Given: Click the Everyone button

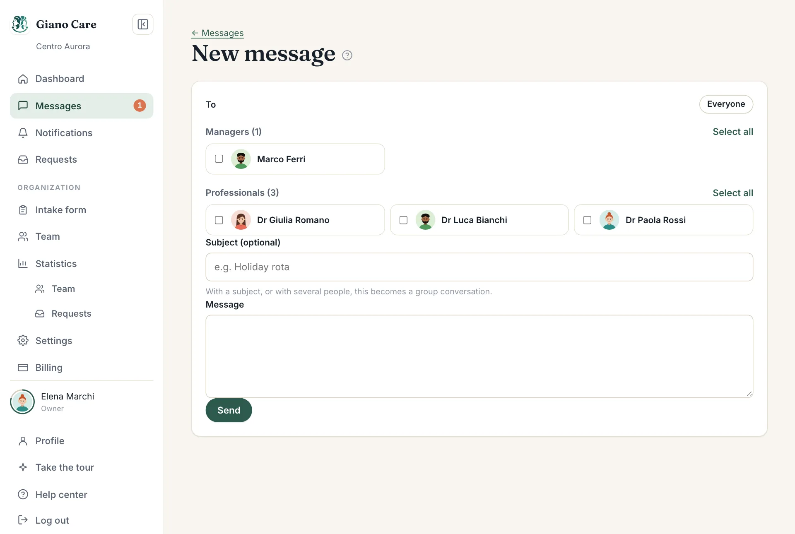Looking at the screenshot, I should 726,104.
